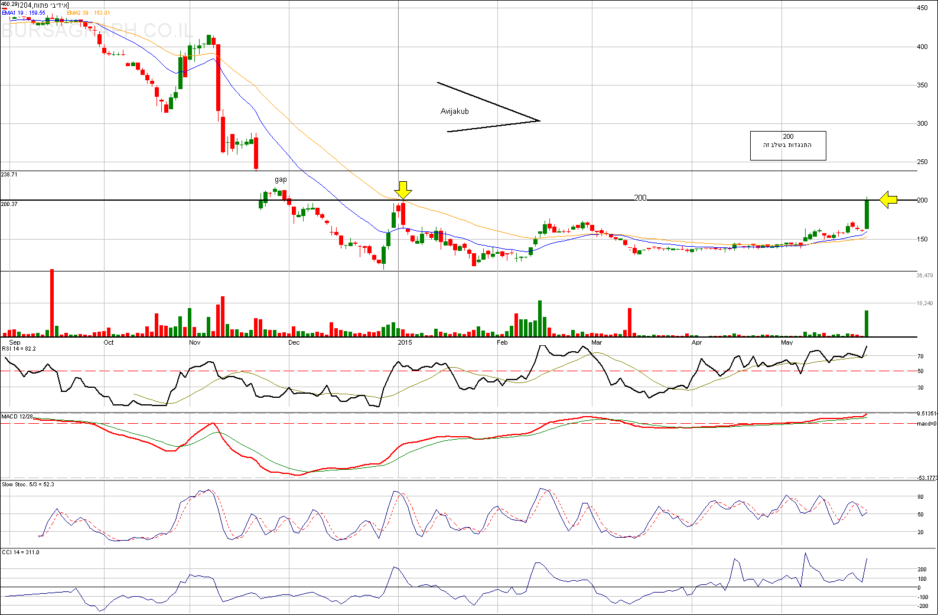
Task: Click the last green candlestick reaching 200
Action: click(867, 214)
